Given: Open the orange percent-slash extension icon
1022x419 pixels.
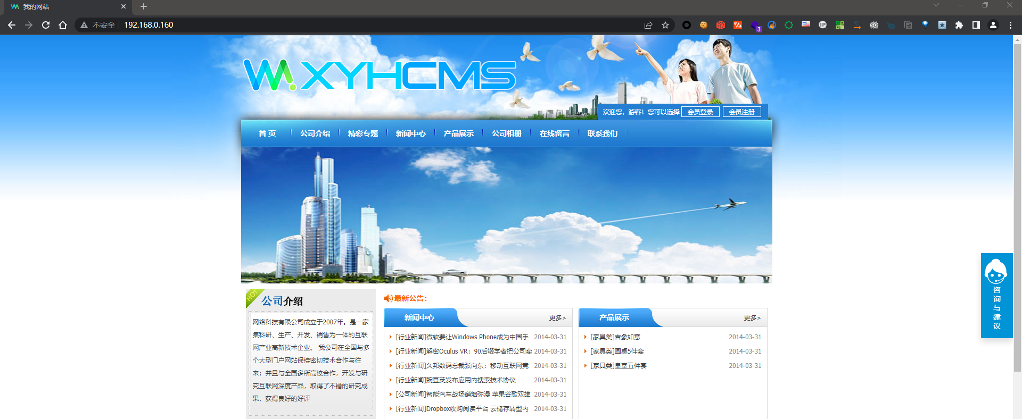Looking at the screenshot, I should coord(738,25).
